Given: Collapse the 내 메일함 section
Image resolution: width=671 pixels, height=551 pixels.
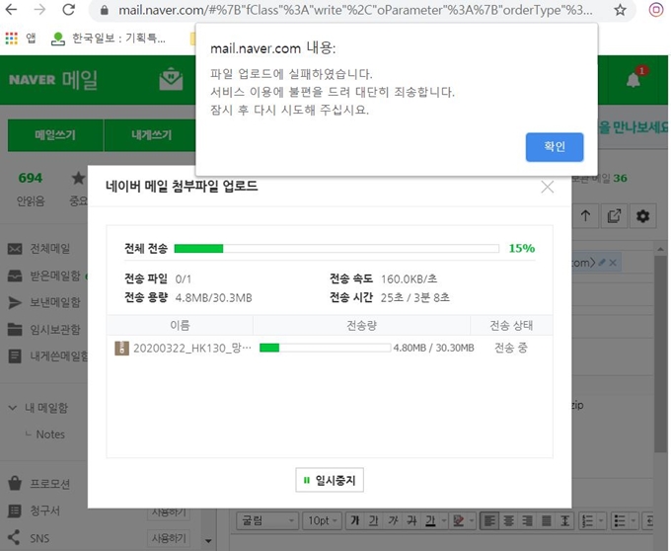Looking at the screenshot, I should [13, 408].
